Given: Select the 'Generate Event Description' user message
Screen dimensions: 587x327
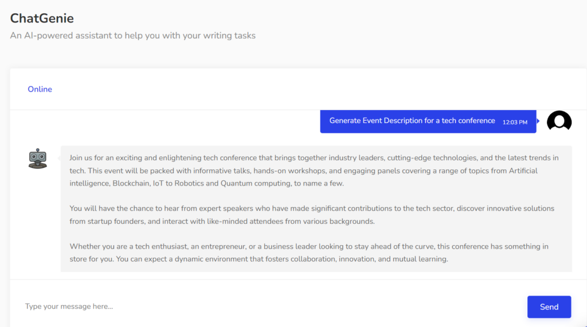Looking at the screenshot, I should click(x=412, y=121).
